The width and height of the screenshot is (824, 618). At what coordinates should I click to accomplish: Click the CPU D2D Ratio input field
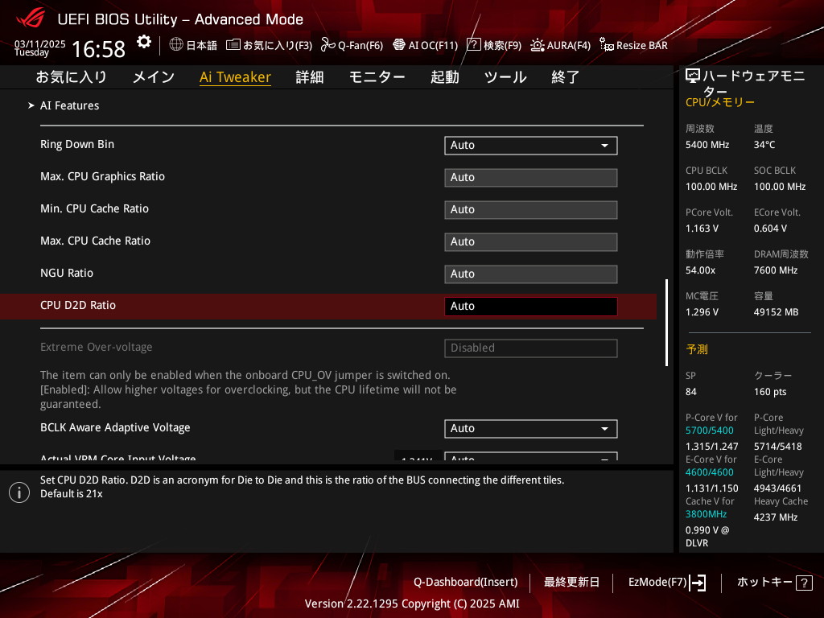pyautogui.click(x=531, y=307)
